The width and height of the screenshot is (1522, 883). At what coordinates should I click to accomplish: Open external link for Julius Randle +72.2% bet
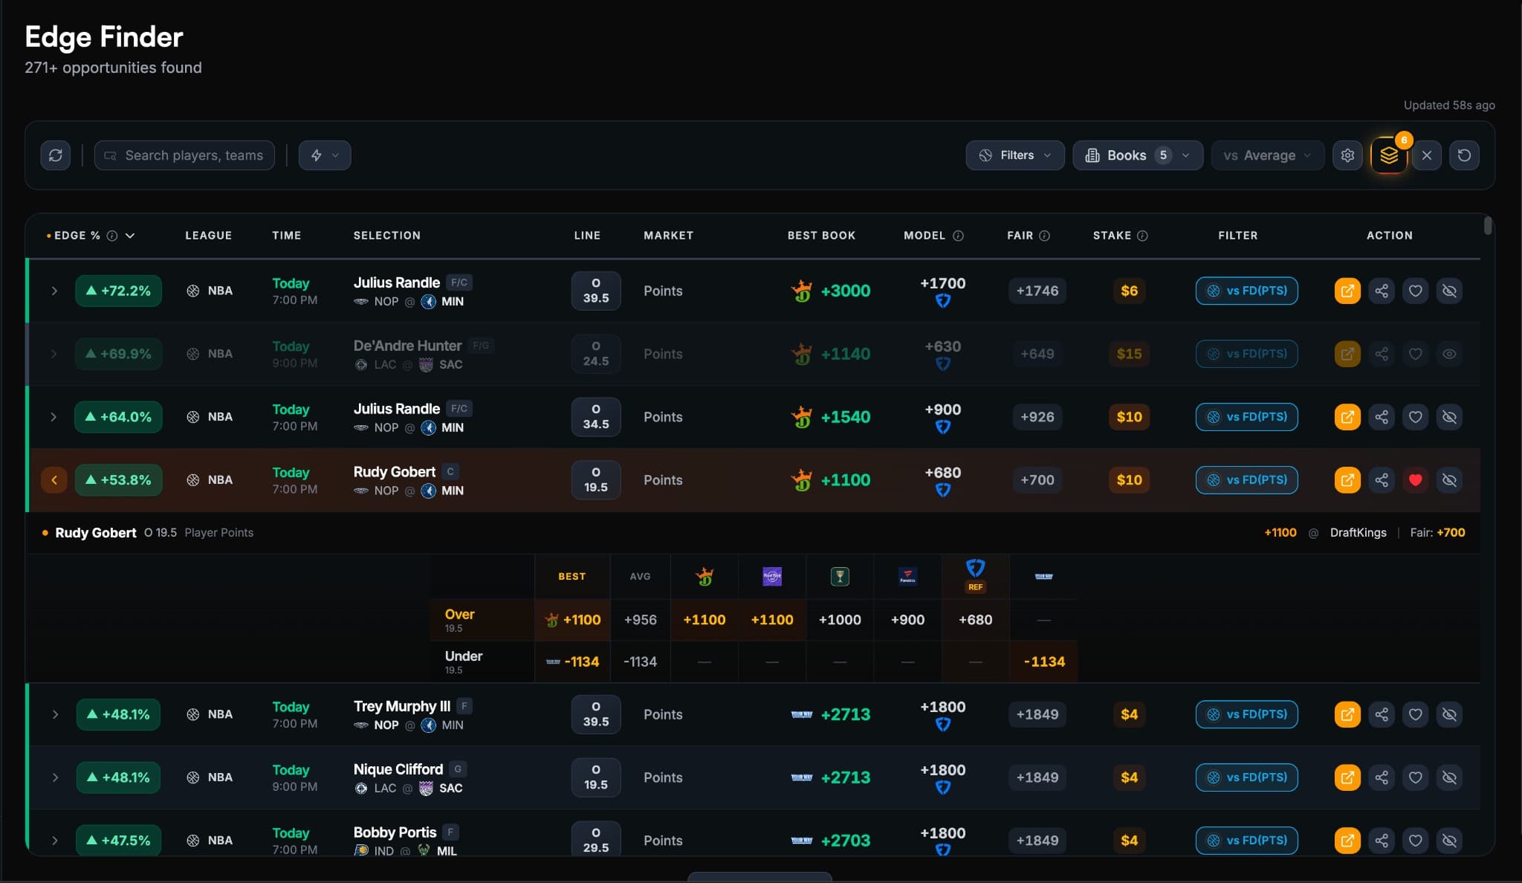(1347, 291)
